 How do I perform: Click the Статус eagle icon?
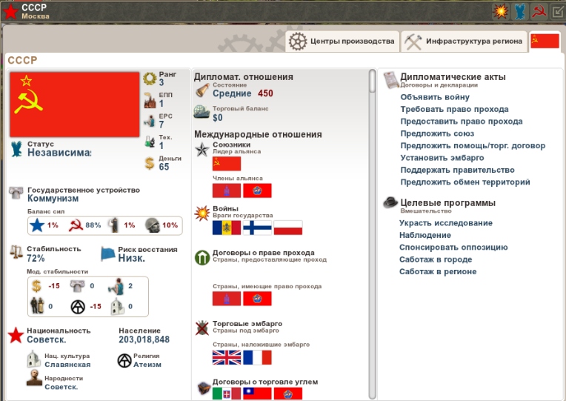coord(16,148)
